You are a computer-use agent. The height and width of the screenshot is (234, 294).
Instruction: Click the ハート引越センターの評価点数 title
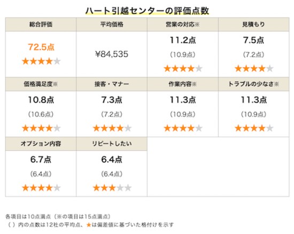pyautogui.click(x=147, y=11)
